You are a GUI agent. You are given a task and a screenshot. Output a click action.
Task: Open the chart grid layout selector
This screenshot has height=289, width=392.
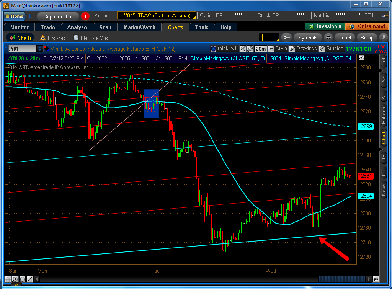[269, 38]
